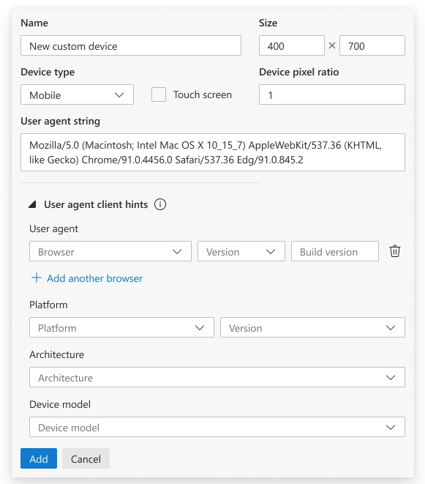Open the Platform Version dropdown
The width and height of the screenshot is (425, 484).
[312, 327]
